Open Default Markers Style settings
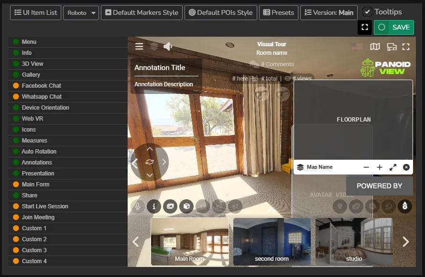The image size is (425, 277). pyautogui.click(x=142, y=12)
